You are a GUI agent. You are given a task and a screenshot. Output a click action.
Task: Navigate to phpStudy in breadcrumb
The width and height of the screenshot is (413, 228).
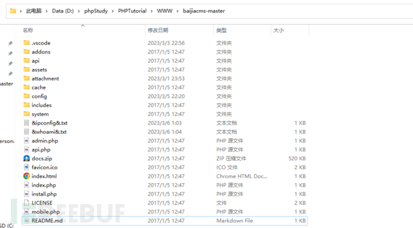(96, 11)
